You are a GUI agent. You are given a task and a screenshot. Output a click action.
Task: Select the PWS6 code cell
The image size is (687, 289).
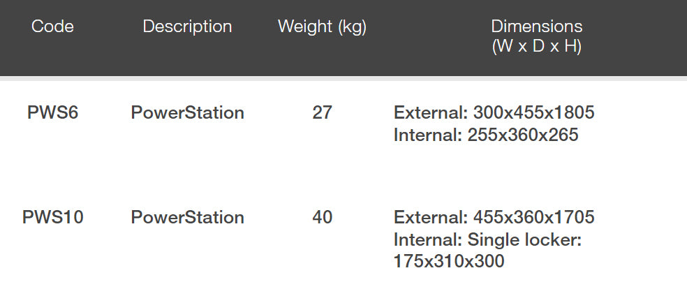coord(52,112)
